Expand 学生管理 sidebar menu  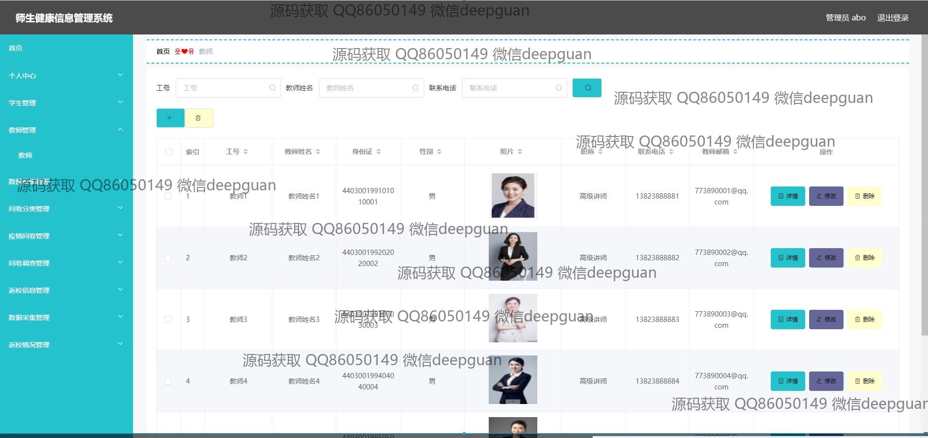click(66, 102)
